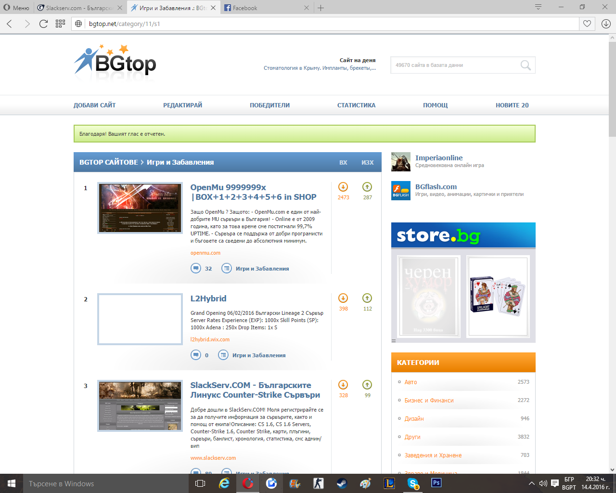Image resolution: width=616 pixels, height=493 pixels.
Task: Open the Авто category
Action: pyautogui.click(x=411, y=382)
